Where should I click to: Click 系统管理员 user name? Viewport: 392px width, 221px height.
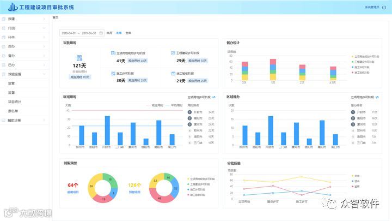point(372,7)
